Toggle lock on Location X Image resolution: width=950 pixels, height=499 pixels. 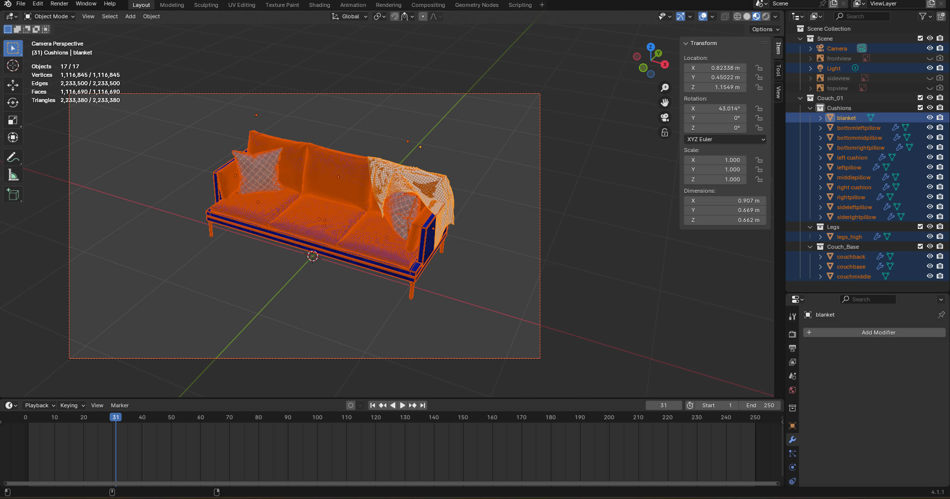point(758,68)
